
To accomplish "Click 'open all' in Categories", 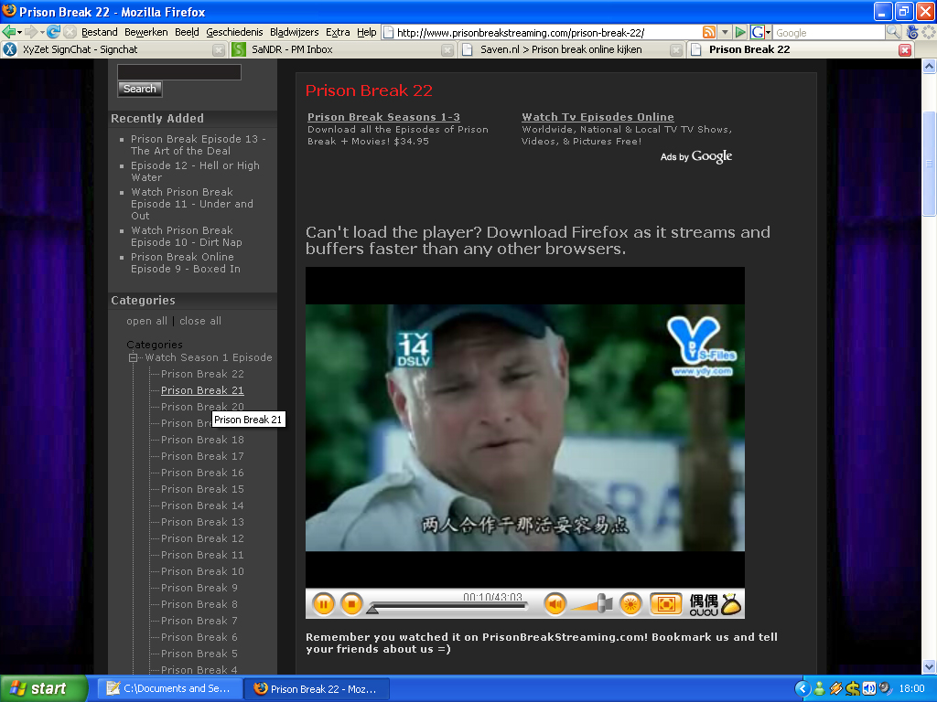I will (147, 321).
